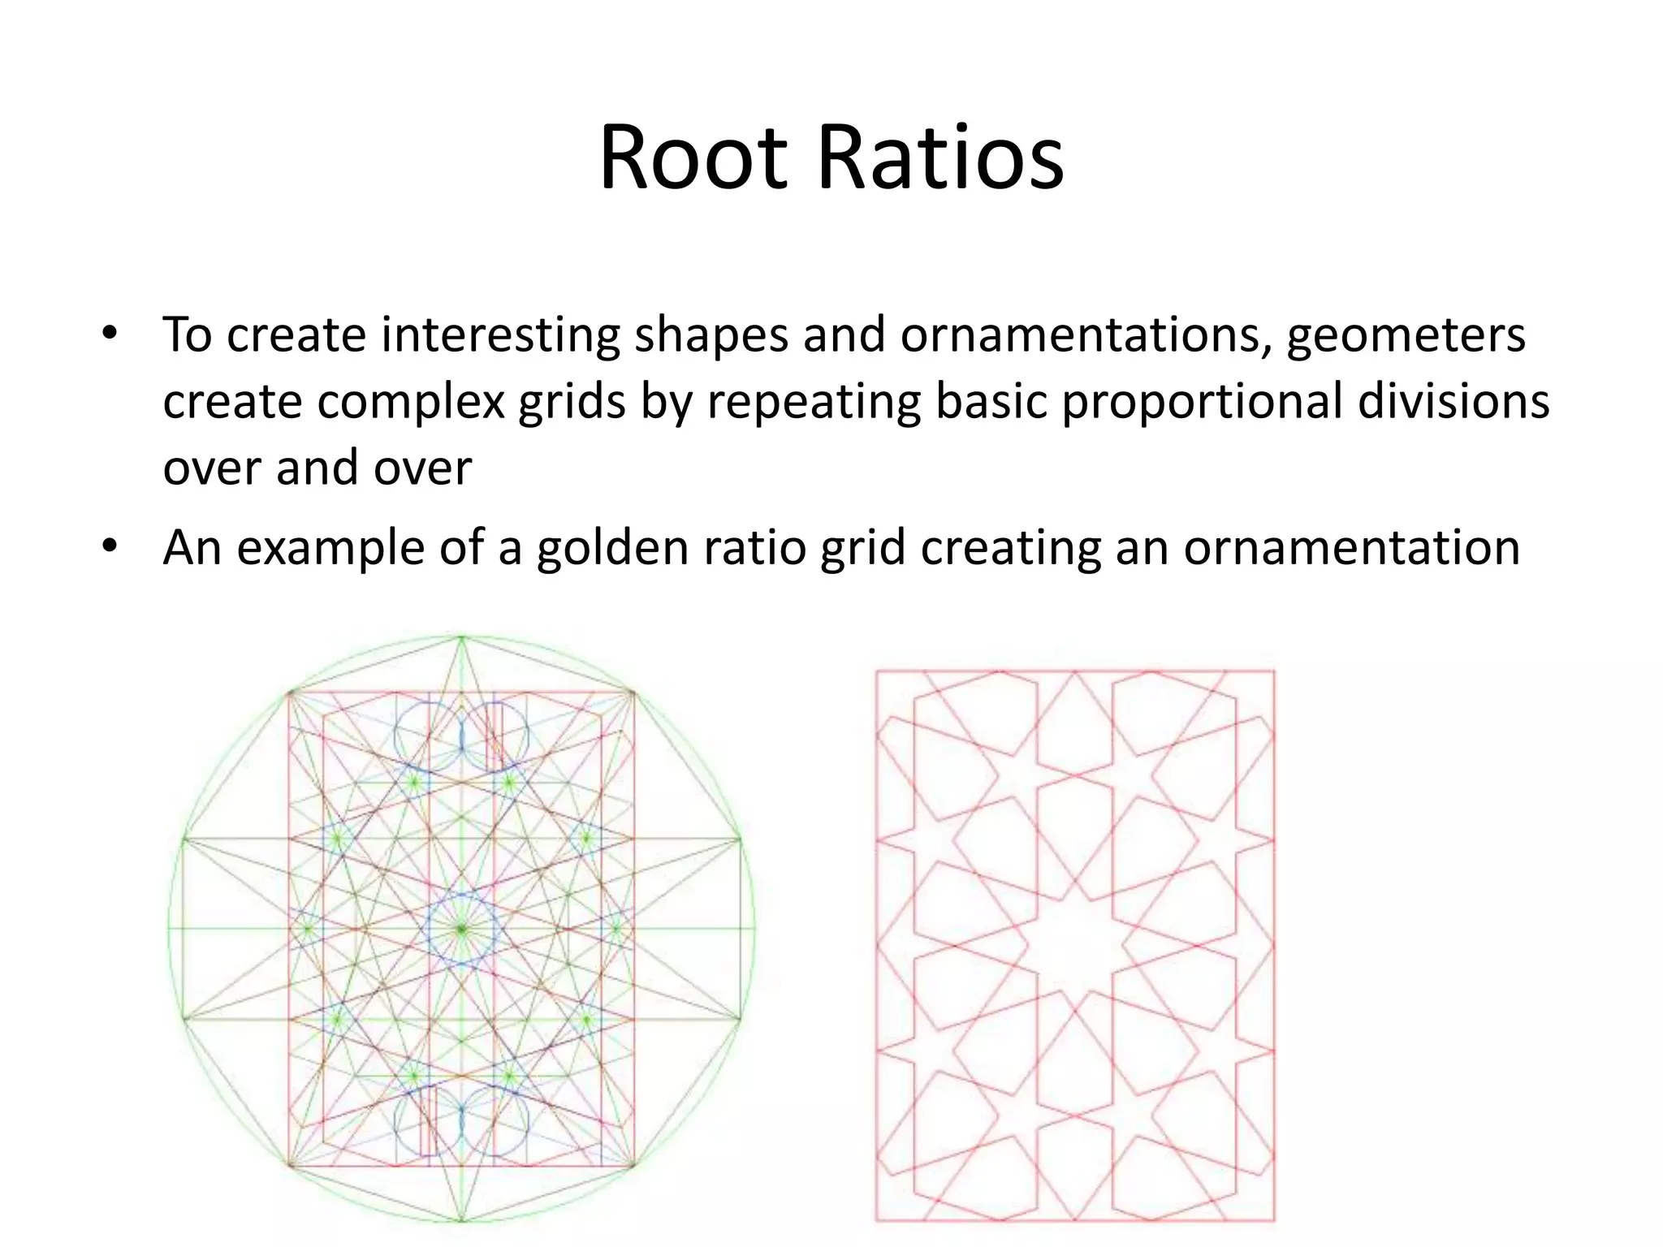Click the top point of the green circle diagram

click(x=461, y=638)
